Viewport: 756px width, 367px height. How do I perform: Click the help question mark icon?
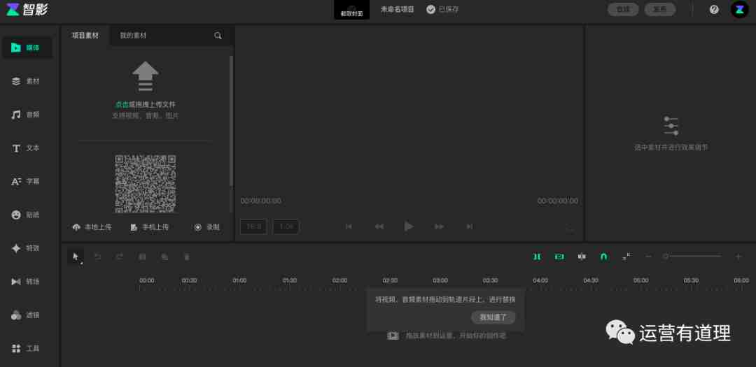tap(714, 10)
